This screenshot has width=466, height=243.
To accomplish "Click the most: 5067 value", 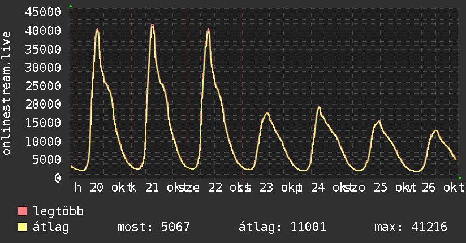I will point(153,227).
